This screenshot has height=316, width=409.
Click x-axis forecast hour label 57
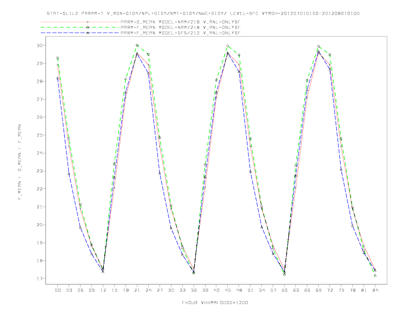pos(273,290)
